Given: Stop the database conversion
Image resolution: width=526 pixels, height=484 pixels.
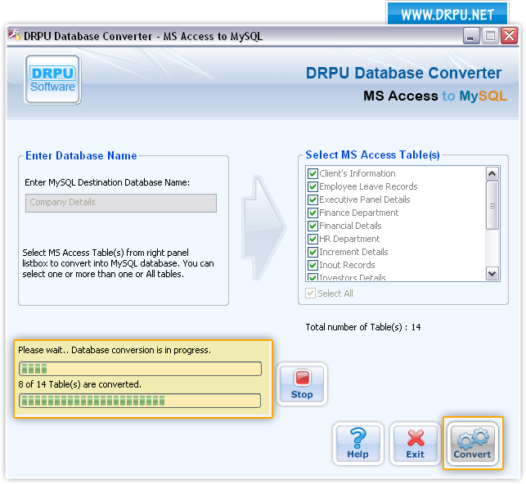Looking at the screenshot, I should pos(302,384).
